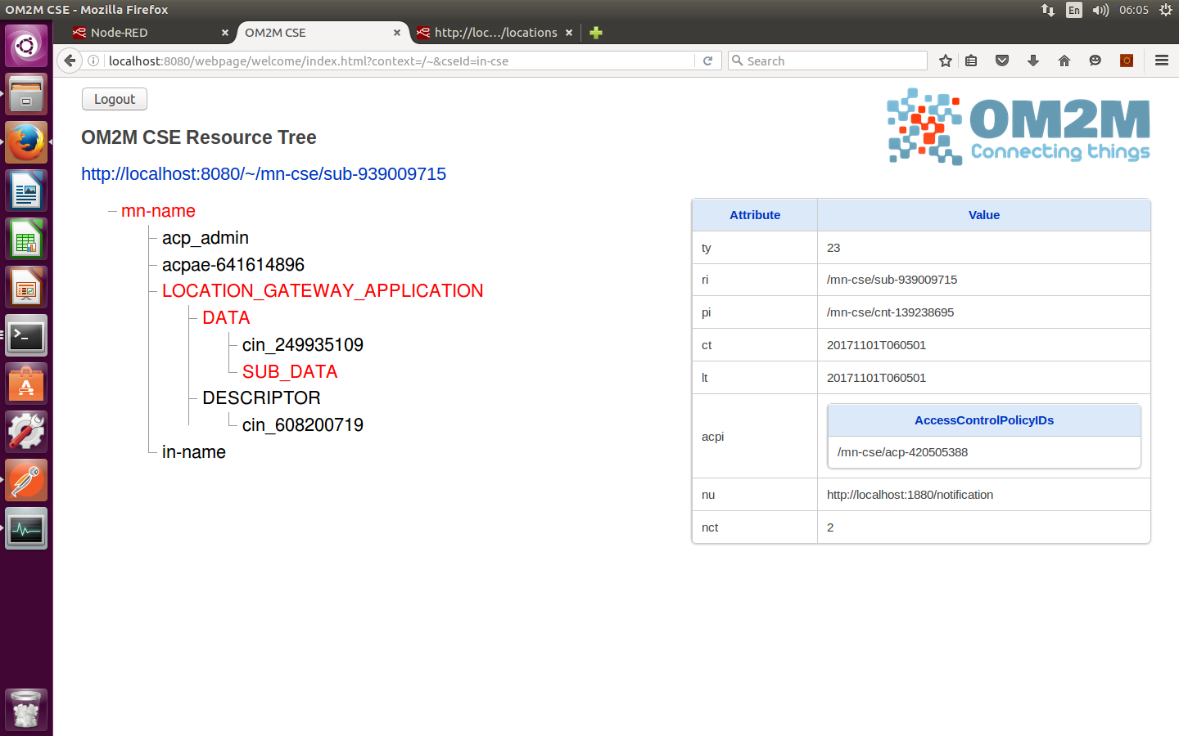Image resolution: width=1179 pixels, height=736 pixels.
Task: Click the AccessControlPolicyIDs header
Action: [x=984, y=420]
